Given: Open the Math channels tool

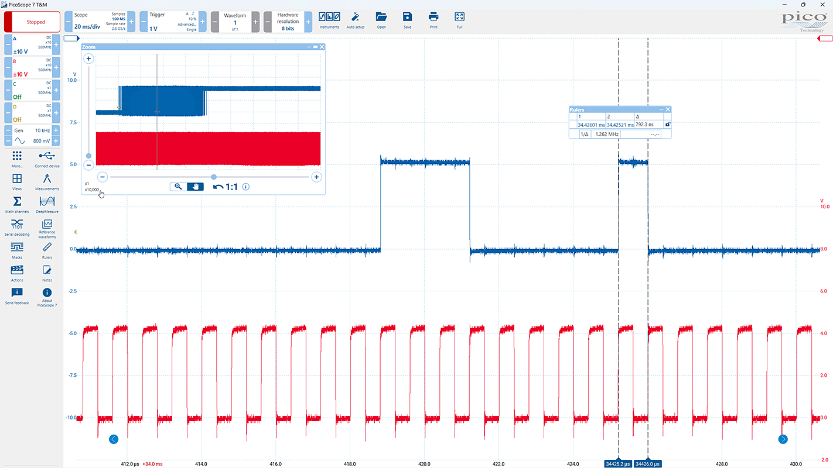Looking at the screenshot, I should coord(17,202).
